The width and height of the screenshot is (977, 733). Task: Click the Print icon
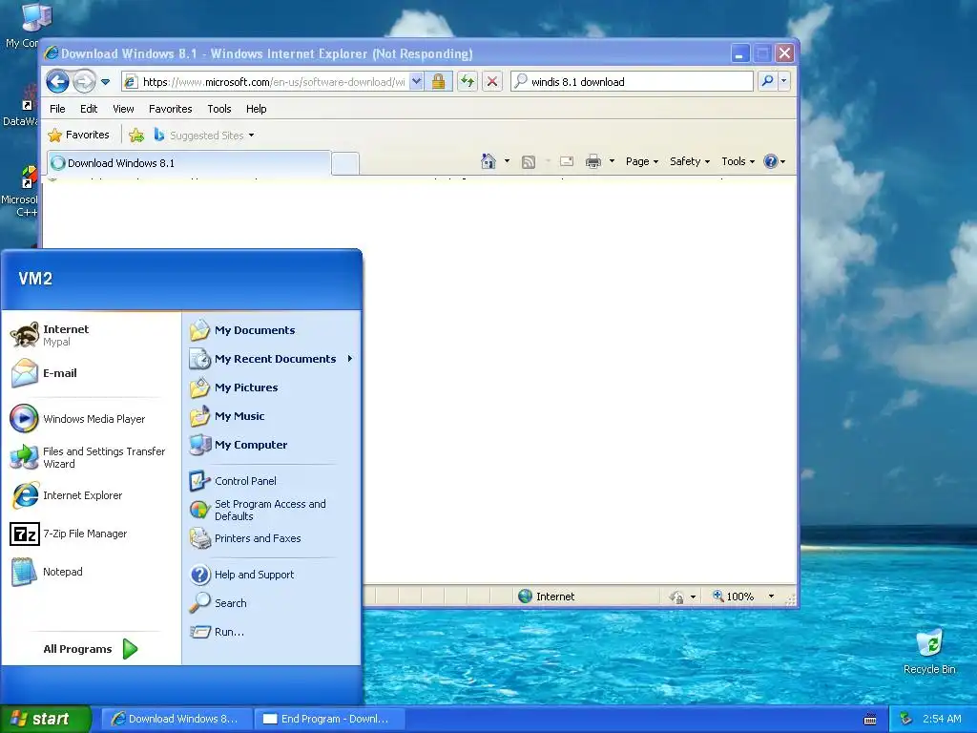pyautogui.click(x=593, y=161)
